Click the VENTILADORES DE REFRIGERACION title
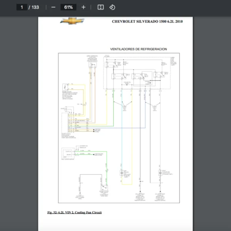The width and height of the screenshot is (231, 231). (138, 49)
